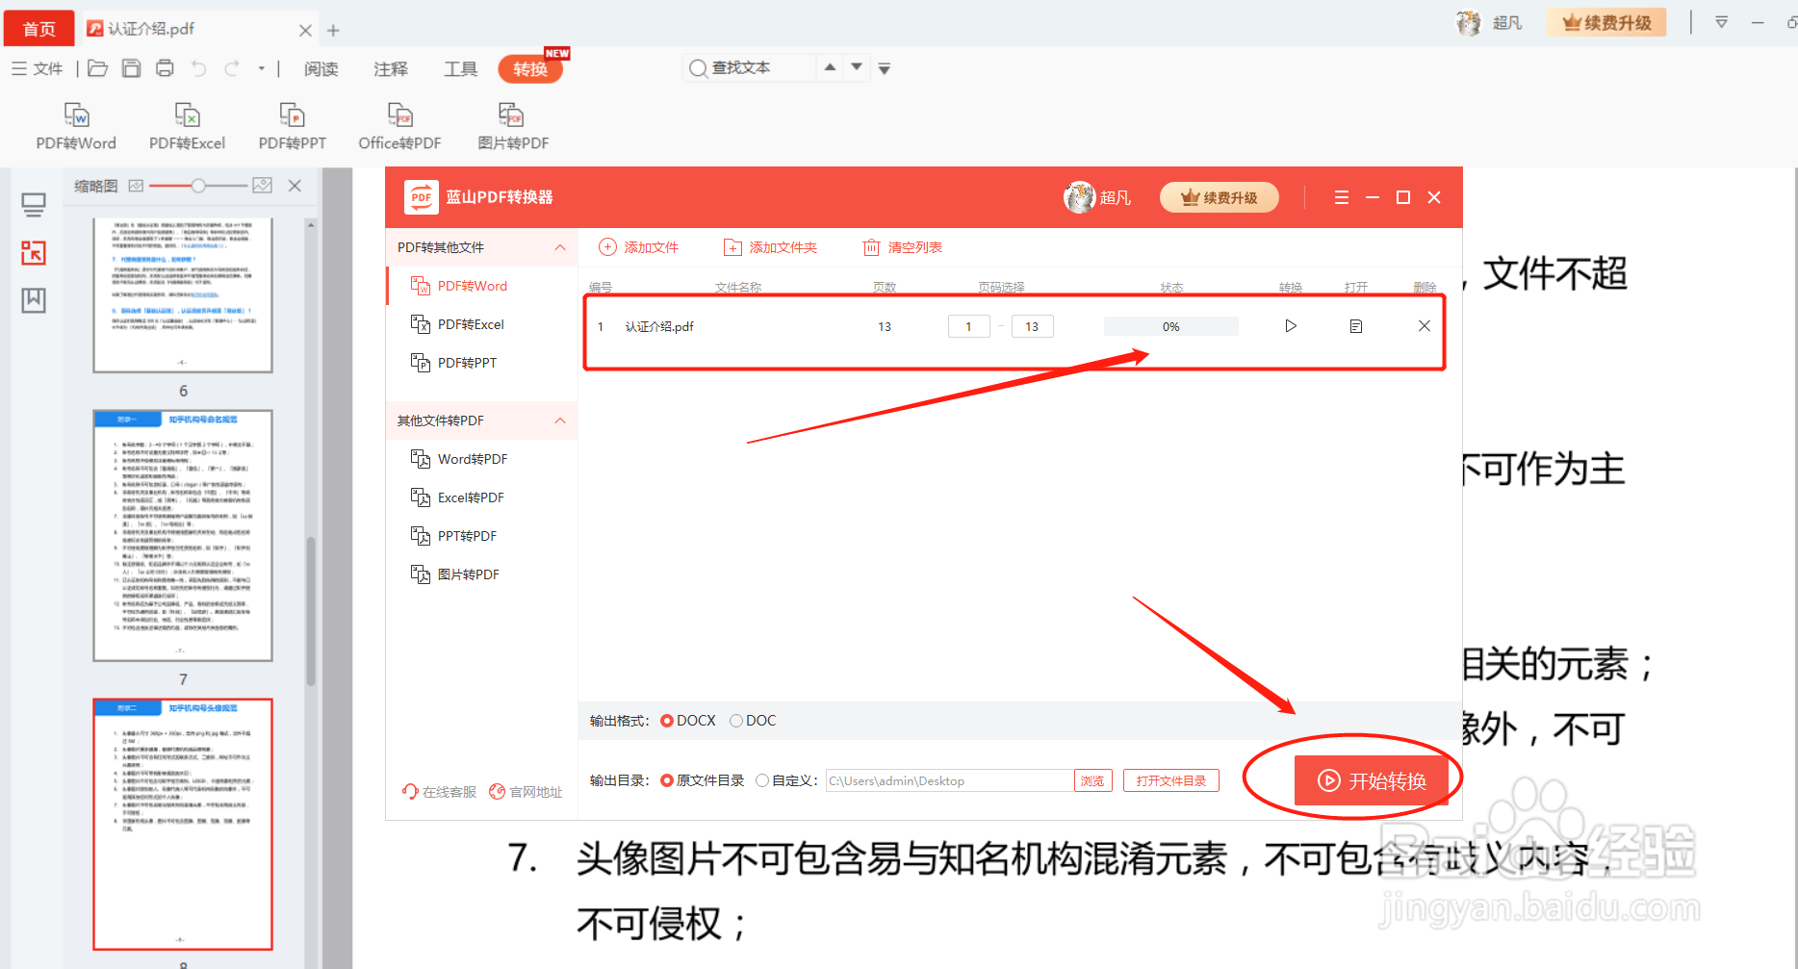Clear the file list with 清空列表
This screenshot has width=1798, height=969.
tap(901, 246)
